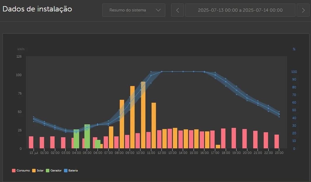Go to next day with right arrow

(303, 10)
